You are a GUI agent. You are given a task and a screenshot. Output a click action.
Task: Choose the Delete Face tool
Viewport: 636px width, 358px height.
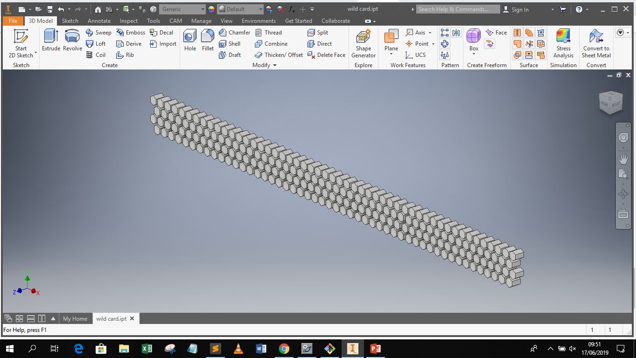326,55
